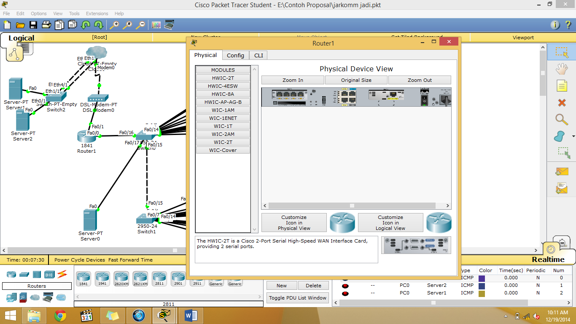Open the Edit menu
This screenshot has width=576, height=324.
(20, 13)
